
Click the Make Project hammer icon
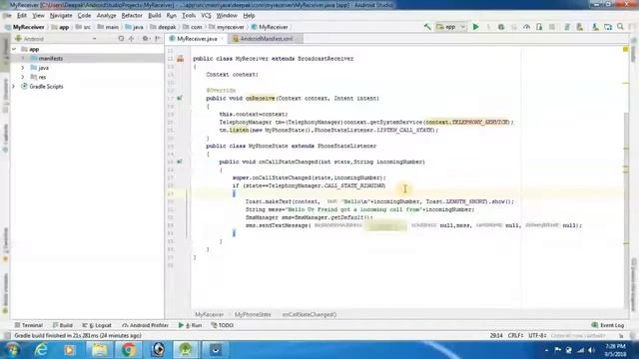click(x=427, y=27)
